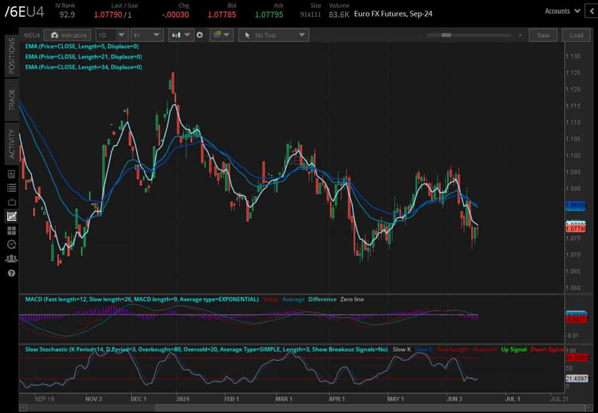Click the Save button

pos(543,35)
